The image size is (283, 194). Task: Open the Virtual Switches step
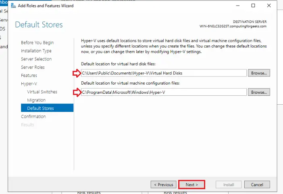click(42, 92)
